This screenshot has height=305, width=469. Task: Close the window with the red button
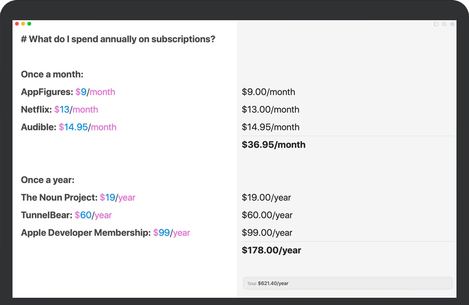click(17, 24)
